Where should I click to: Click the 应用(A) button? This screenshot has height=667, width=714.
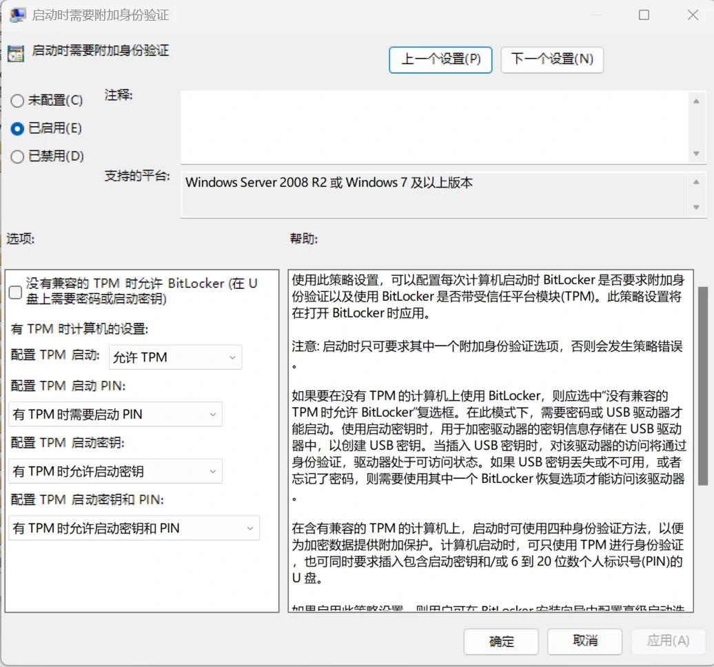point(668,641)
